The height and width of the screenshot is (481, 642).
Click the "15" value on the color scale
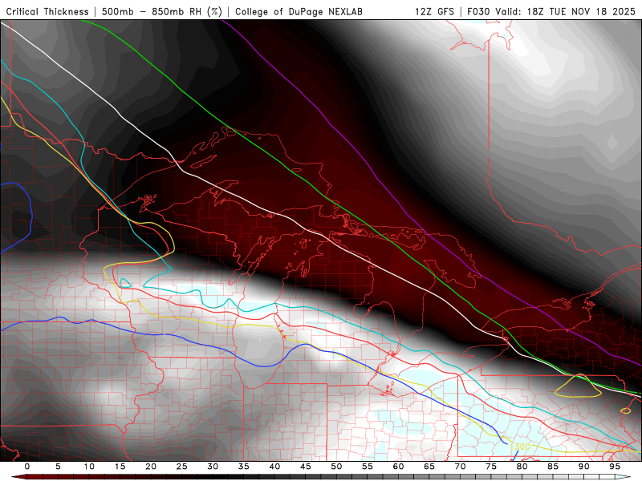click(x=120, y=467)
